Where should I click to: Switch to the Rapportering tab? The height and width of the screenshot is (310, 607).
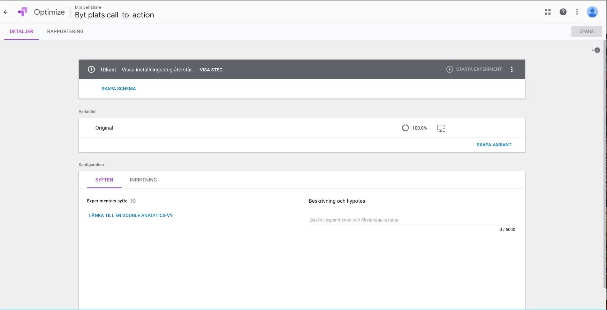pos(65,31)
